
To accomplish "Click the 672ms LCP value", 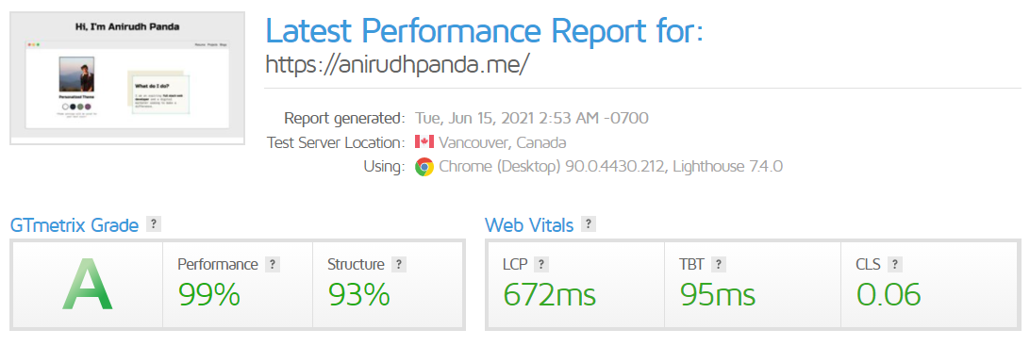I will click(550, 295).
